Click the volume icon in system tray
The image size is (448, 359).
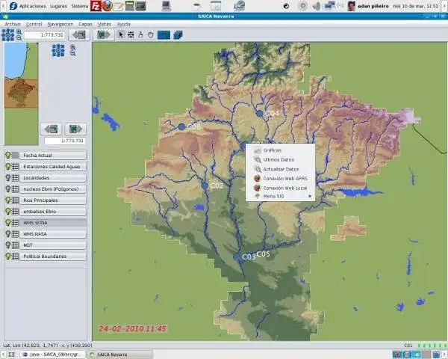click(317, 6)
